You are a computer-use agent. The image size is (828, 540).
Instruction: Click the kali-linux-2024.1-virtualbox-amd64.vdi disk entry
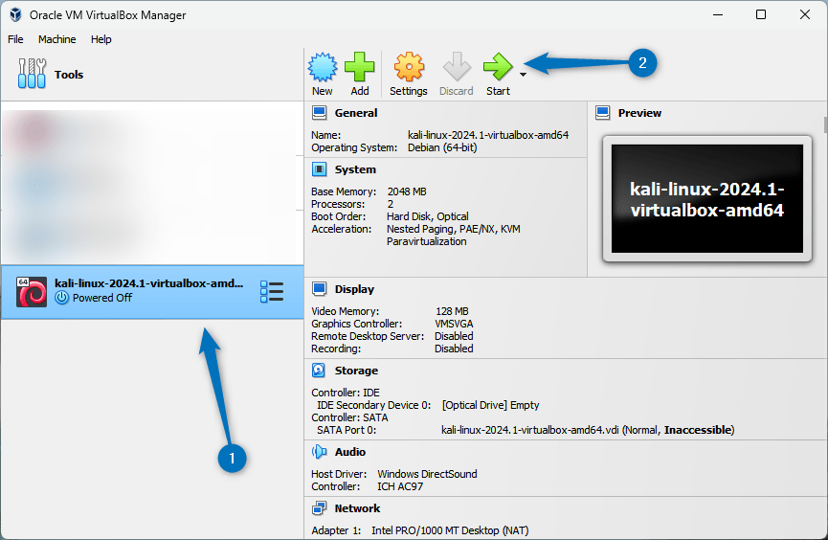[x=588, y=430]
